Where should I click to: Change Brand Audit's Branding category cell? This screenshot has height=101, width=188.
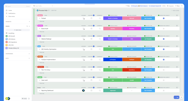pyautogui.click(x=132, y=28)
